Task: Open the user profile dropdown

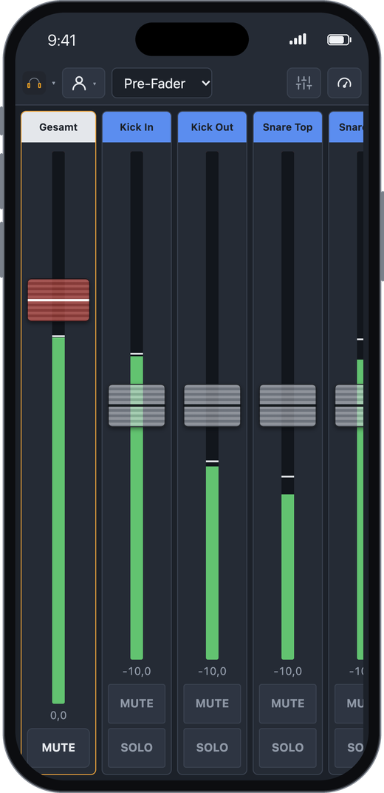Action: [x=83, y=83]
